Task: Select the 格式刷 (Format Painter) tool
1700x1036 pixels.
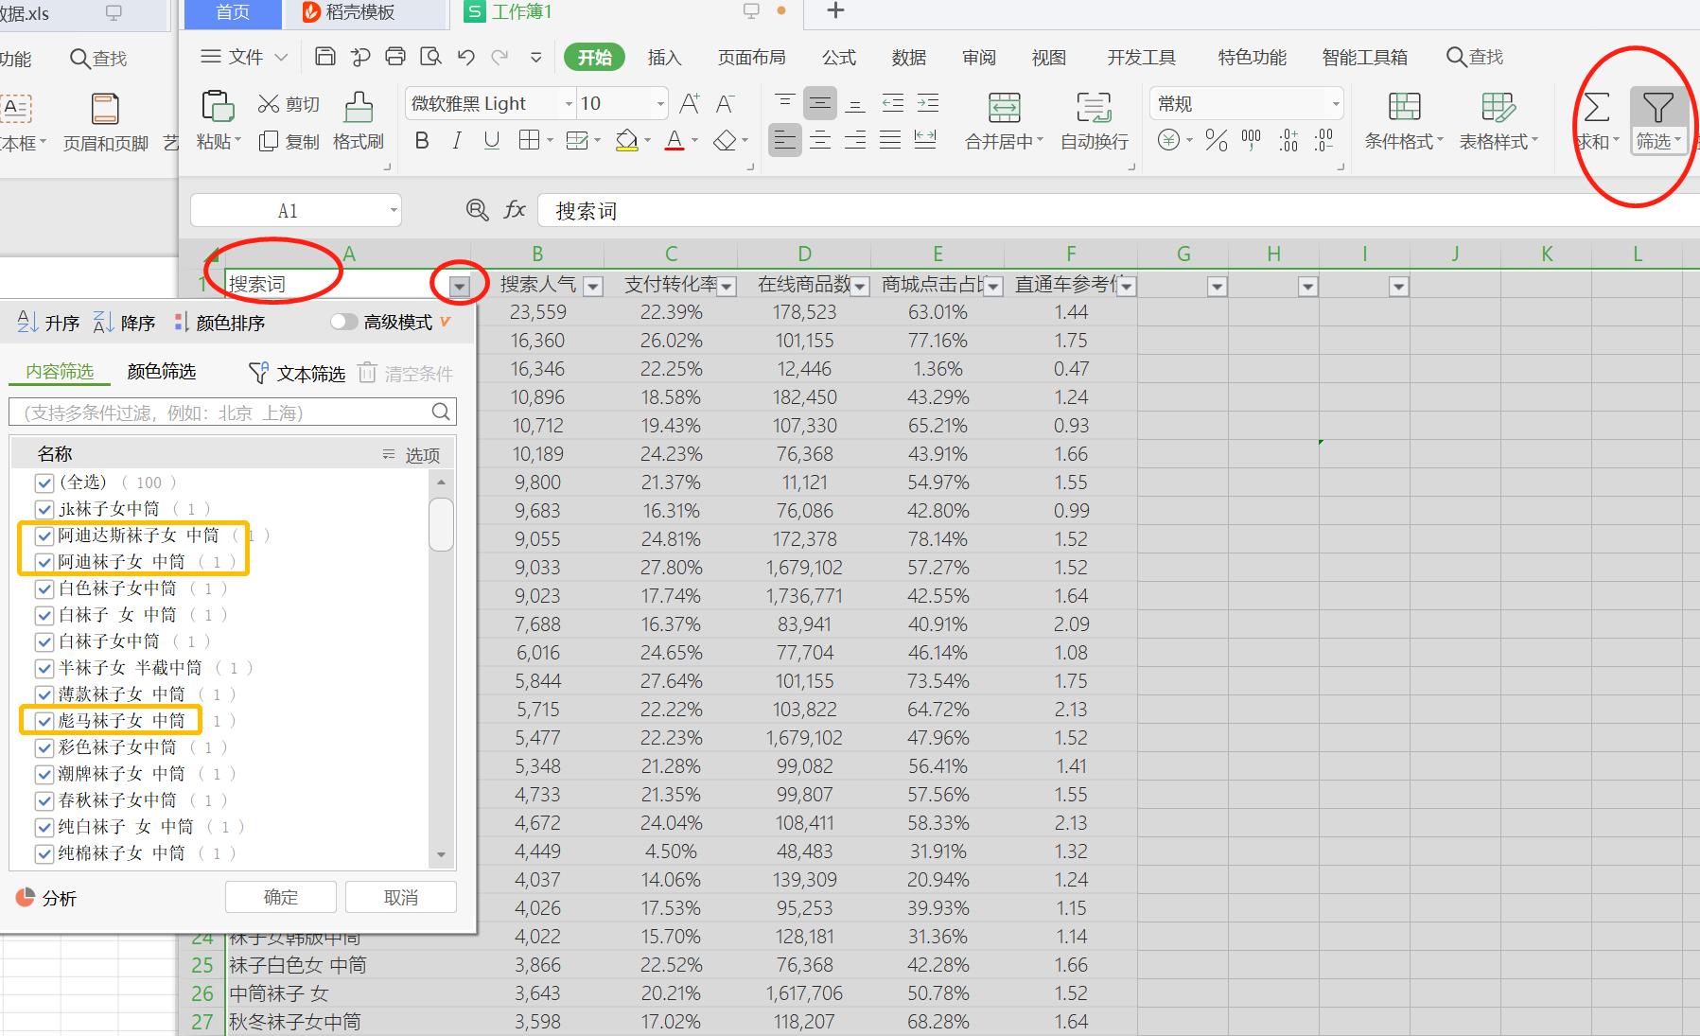Action: tap(358, 121)
